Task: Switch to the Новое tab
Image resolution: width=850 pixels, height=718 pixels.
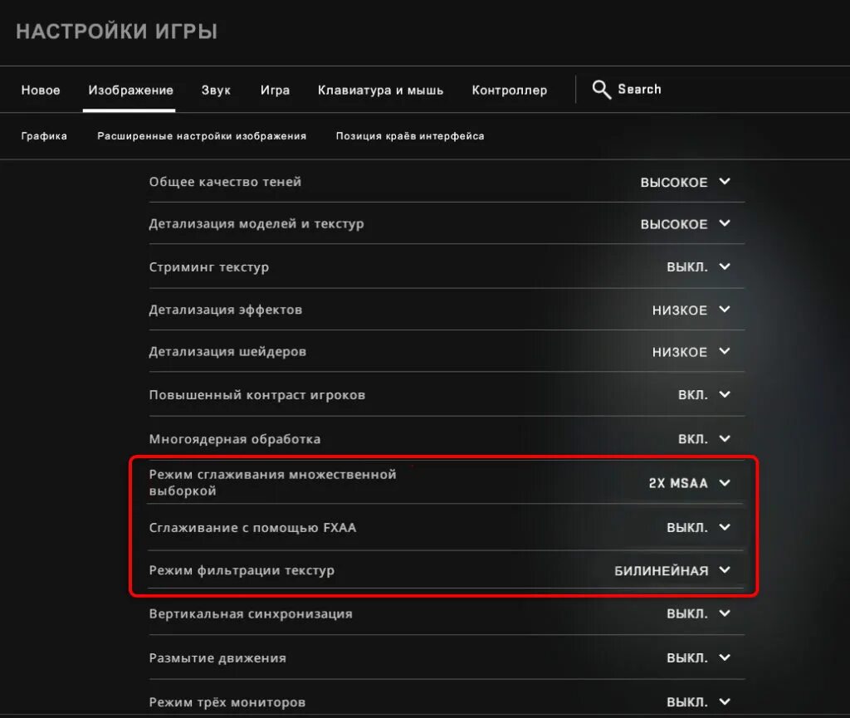Action: 41,90
